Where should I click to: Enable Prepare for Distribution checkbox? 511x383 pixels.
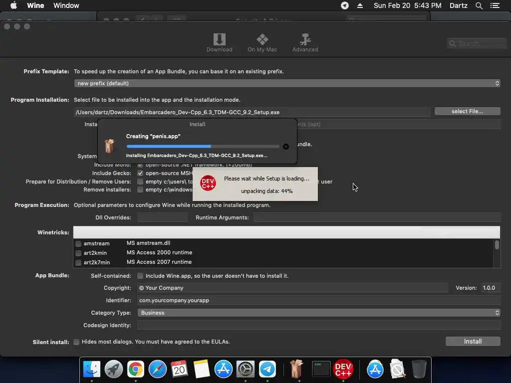(140, 182)
